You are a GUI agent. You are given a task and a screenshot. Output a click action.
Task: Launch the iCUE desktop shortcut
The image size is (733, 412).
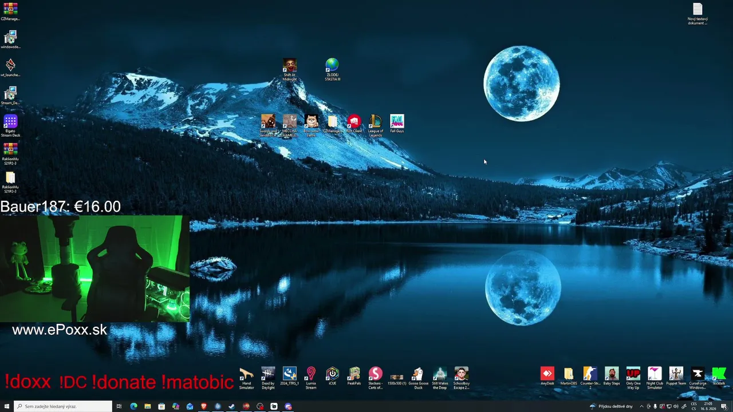point(332,377)
